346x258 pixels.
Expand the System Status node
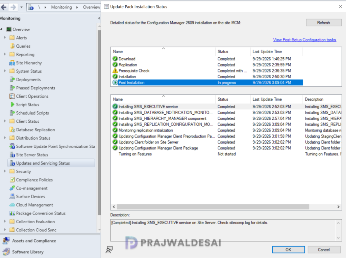tap(5, 71)
